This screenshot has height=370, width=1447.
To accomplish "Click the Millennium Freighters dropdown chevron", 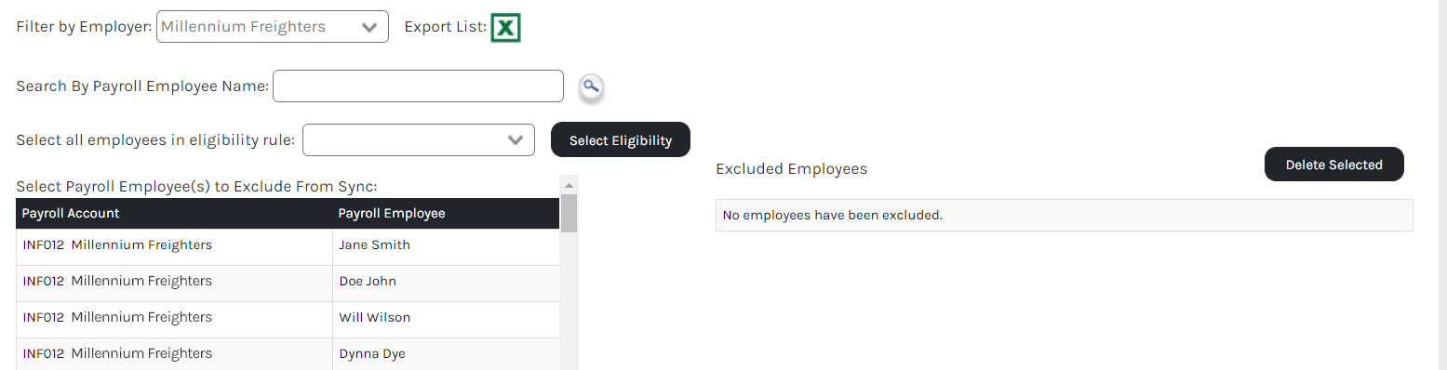I will 369,27.
